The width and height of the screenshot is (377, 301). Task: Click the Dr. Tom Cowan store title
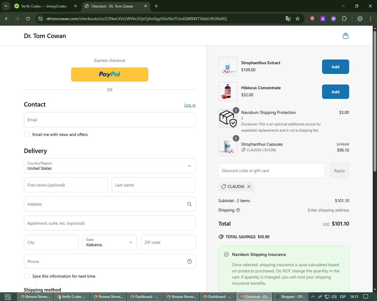click(45, 36)
